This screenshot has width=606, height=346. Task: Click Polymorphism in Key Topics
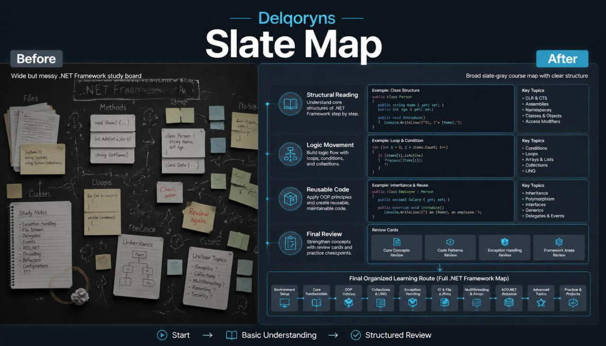pyautogui.click(x=540, y=199)
